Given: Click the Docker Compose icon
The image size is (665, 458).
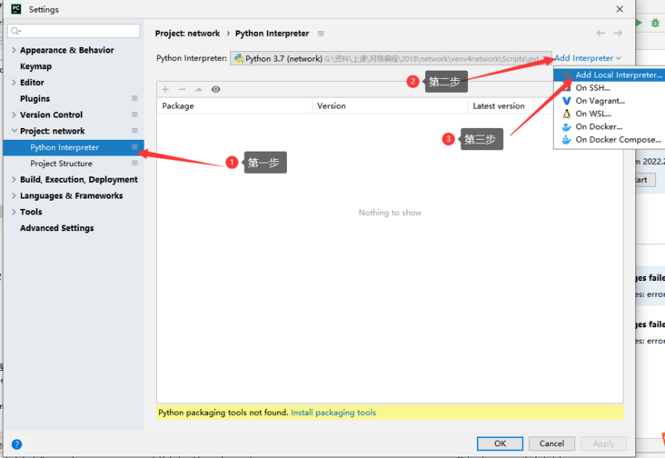Looking at the screenshot, I should (x=567, y=140).
